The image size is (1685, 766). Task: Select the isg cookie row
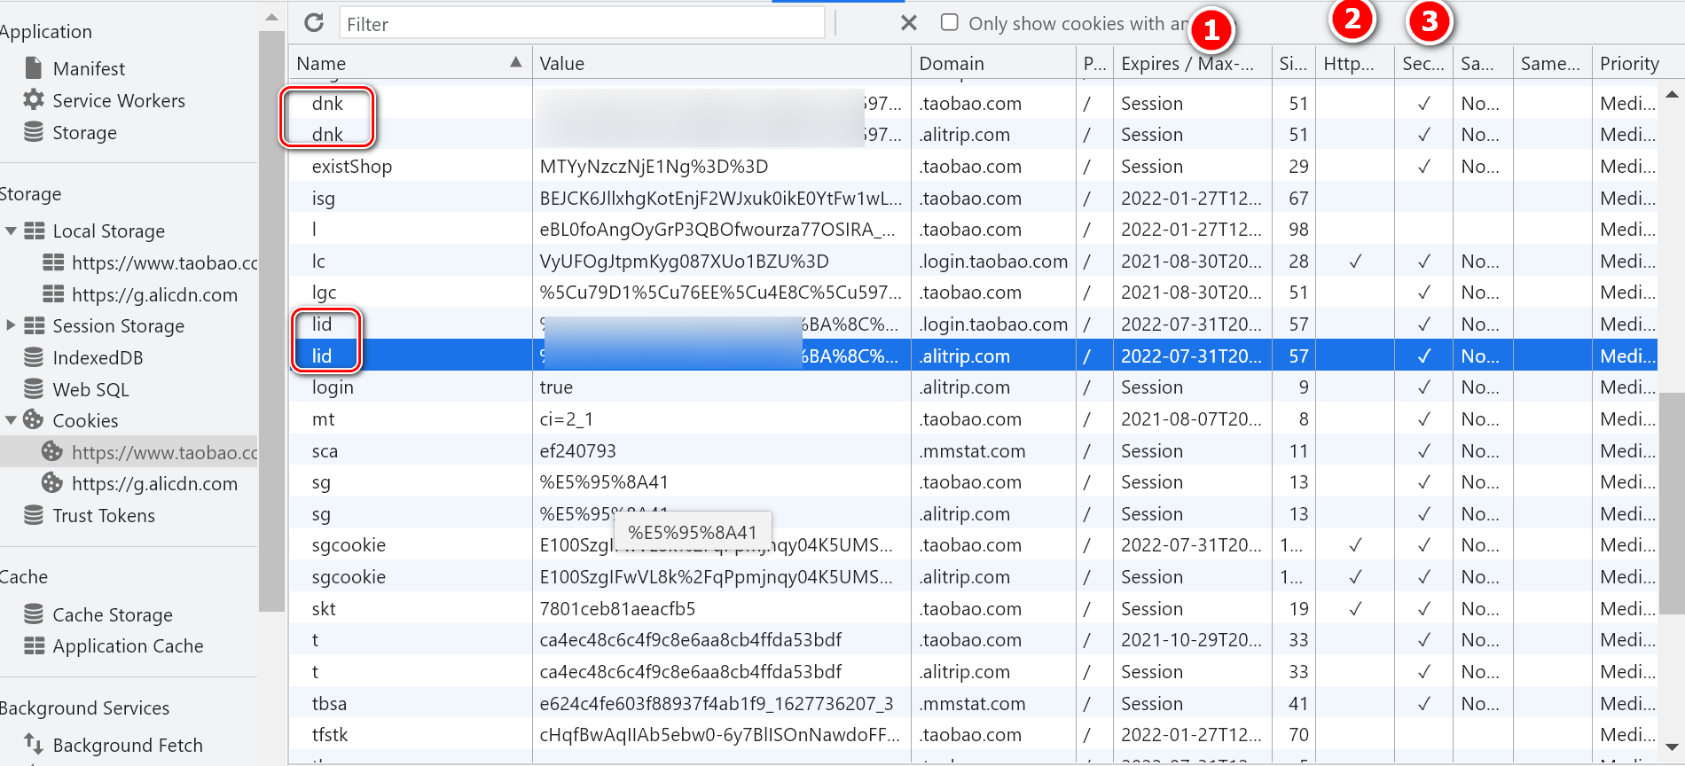tap(972, 198)
